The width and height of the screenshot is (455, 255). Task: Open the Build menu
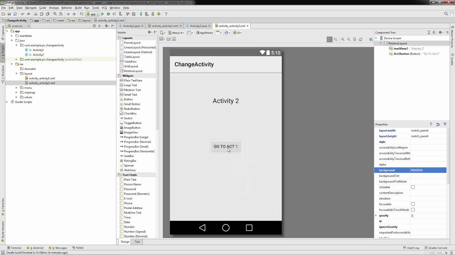pos(78,8)
